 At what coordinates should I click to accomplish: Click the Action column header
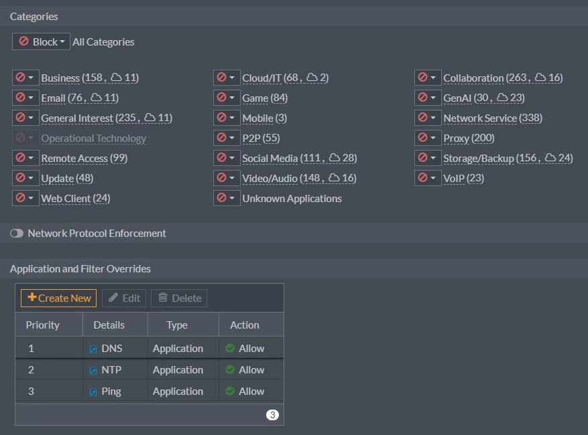(245, 325)
